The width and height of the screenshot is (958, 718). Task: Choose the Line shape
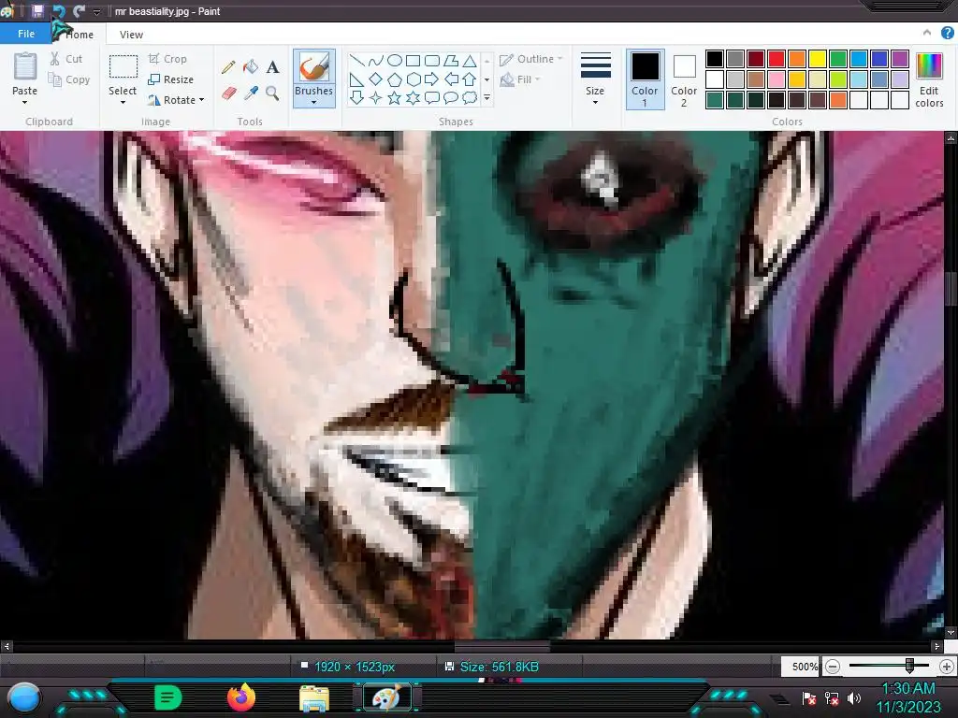point(356,60)
